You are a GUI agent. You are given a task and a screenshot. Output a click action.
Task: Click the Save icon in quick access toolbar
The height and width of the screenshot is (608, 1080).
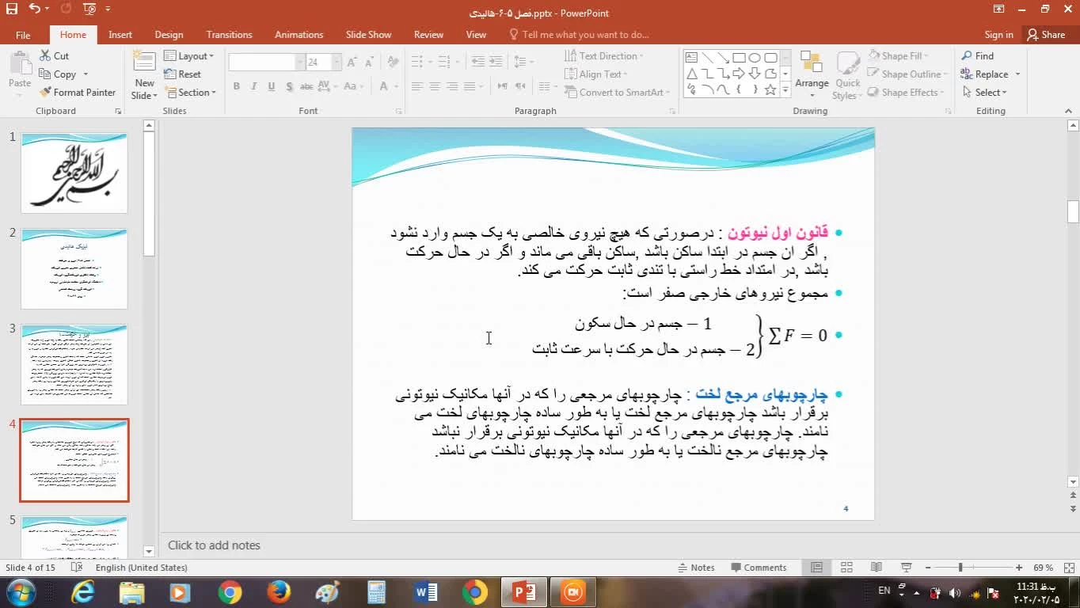tap(11, 9)
